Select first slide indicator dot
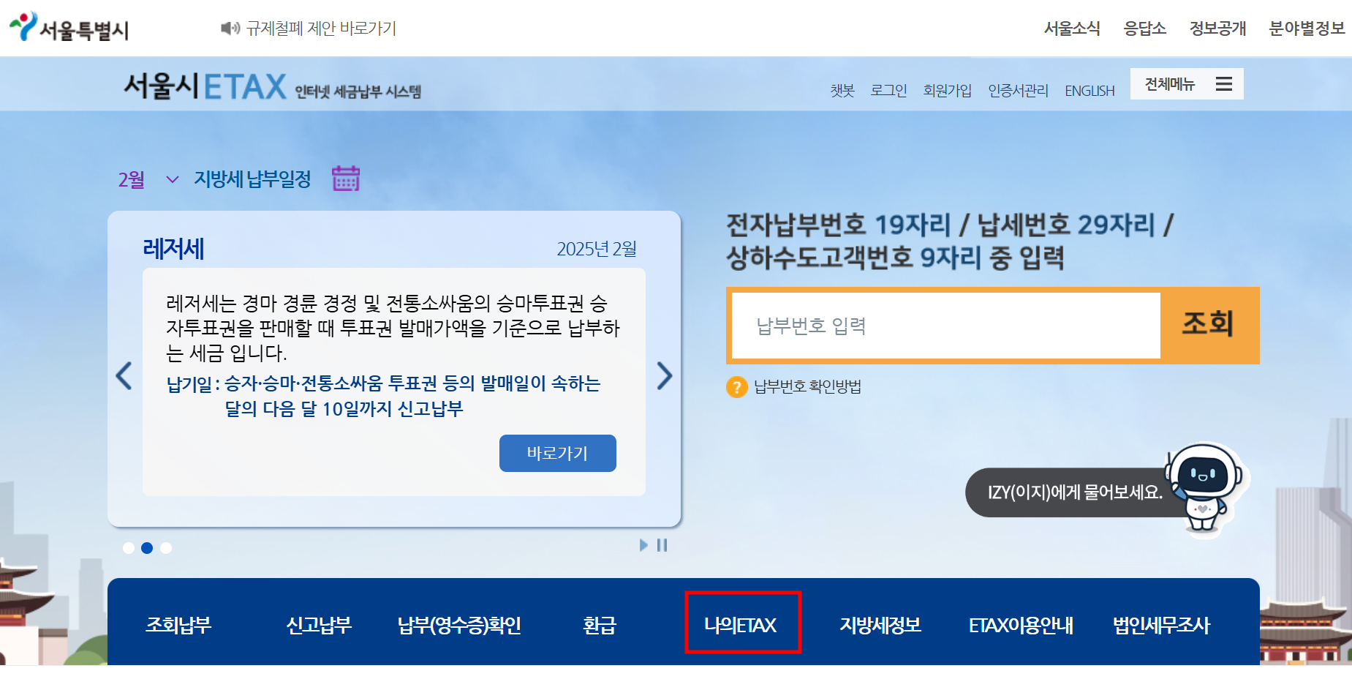Image resolution: width=1352 pixels, height=690 pixels. (128, 548)
